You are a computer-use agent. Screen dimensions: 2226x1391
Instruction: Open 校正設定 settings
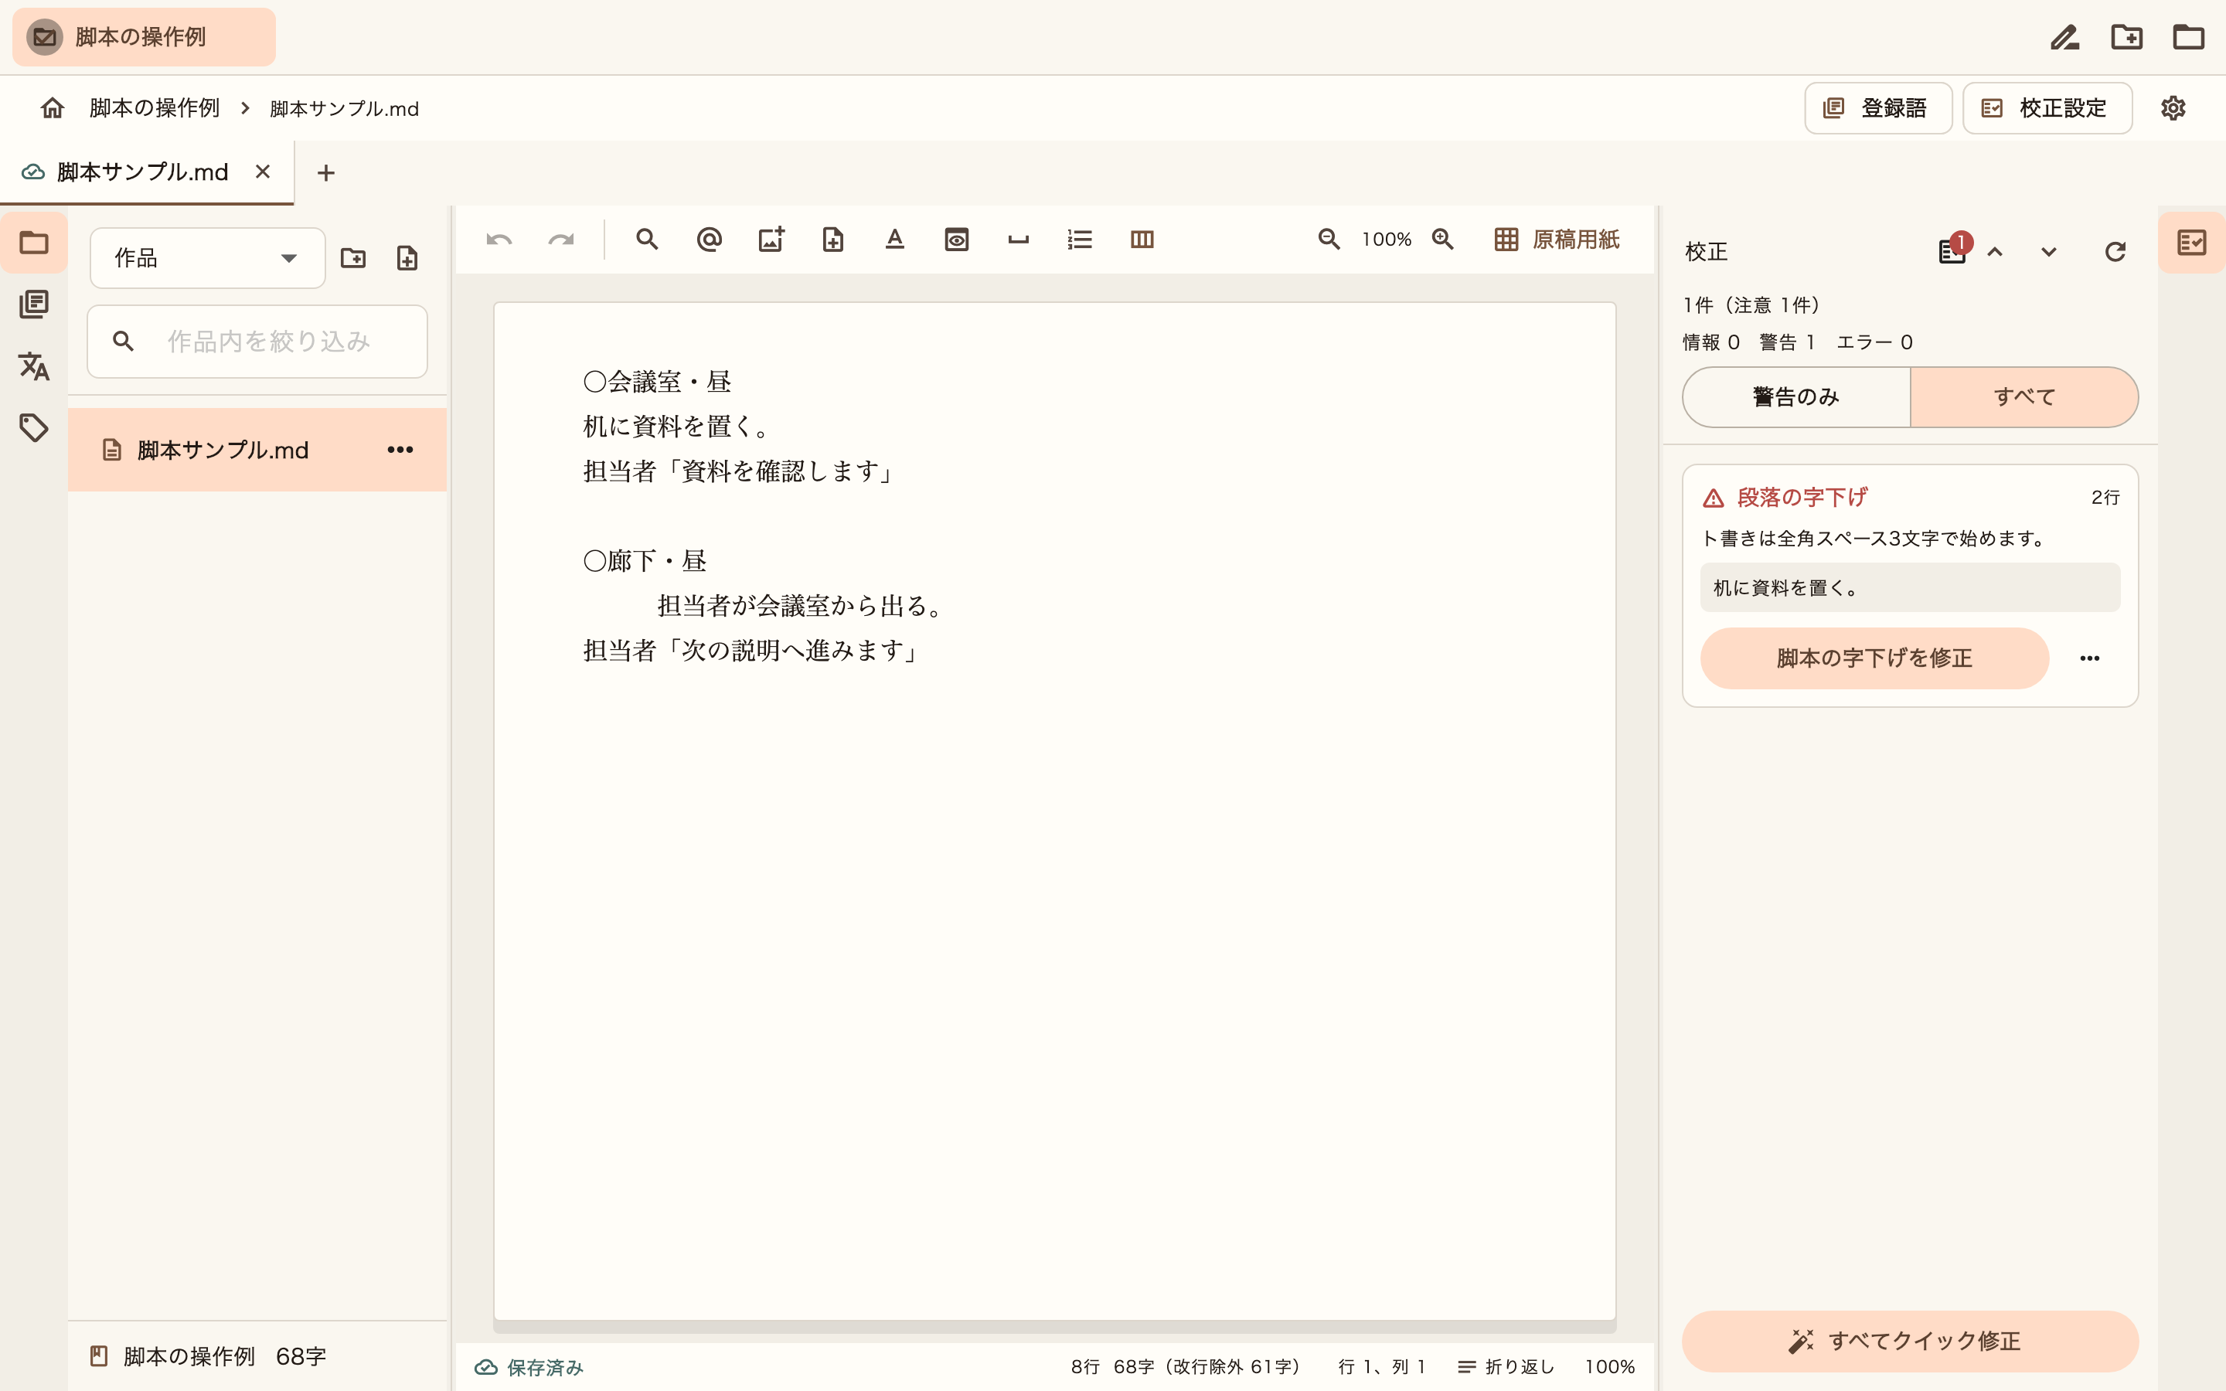[x=2047, y=108]
